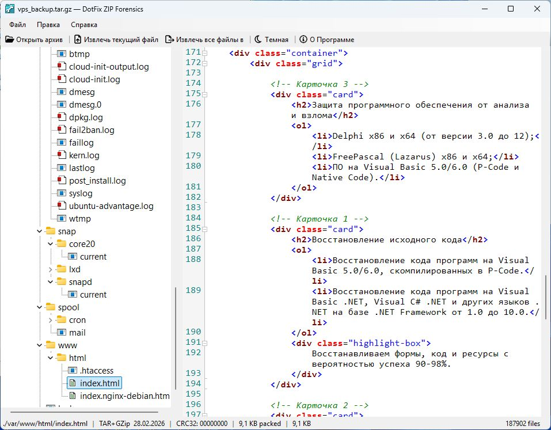Click the kern.log file icon

[x=62, y=155]
